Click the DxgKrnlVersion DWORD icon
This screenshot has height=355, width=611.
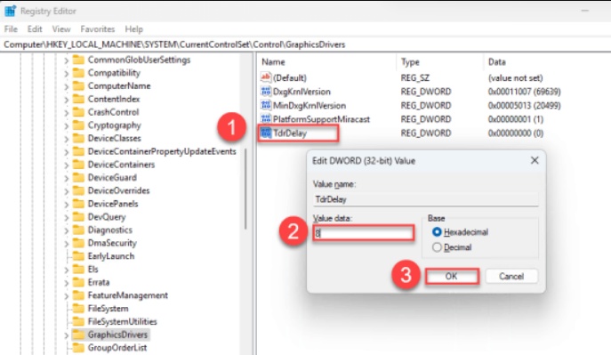coord(266,91)
